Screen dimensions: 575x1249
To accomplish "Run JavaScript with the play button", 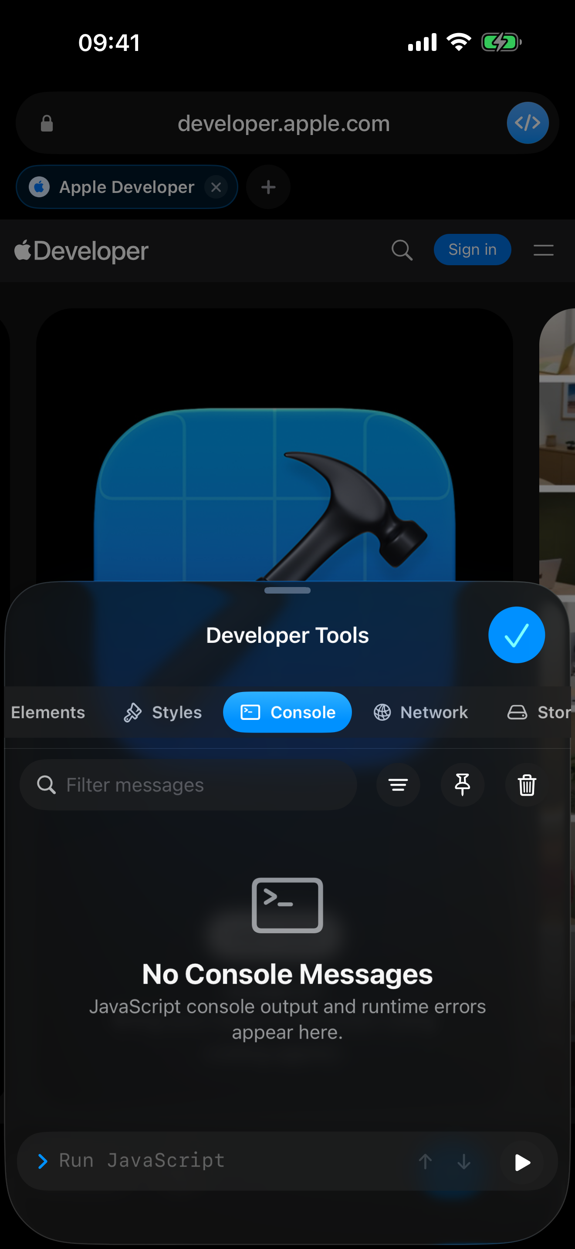I will coord(522,1162).
